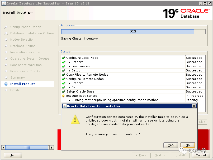Click green checkmark beside Link binaries

coord(63,66)
